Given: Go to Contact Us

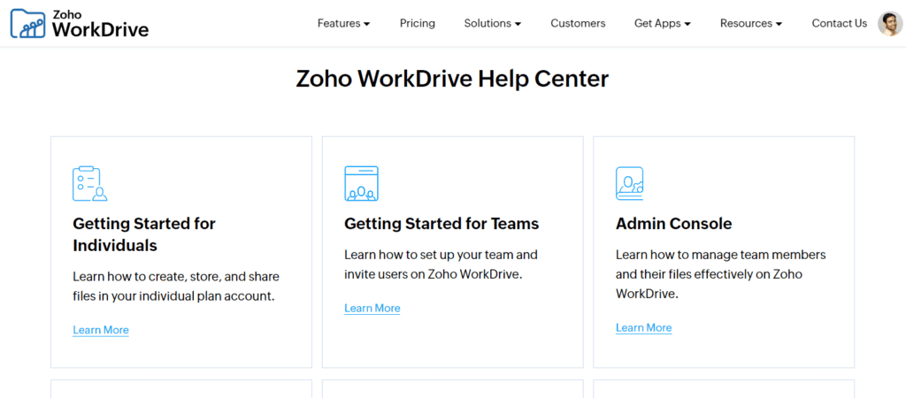Looking at the screenshot, I should point(839,24).
